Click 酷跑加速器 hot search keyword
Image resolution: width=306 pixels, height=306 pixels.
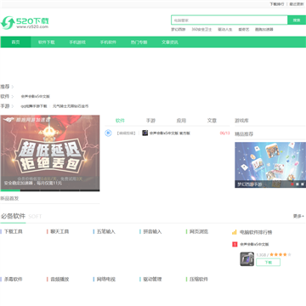264,29
